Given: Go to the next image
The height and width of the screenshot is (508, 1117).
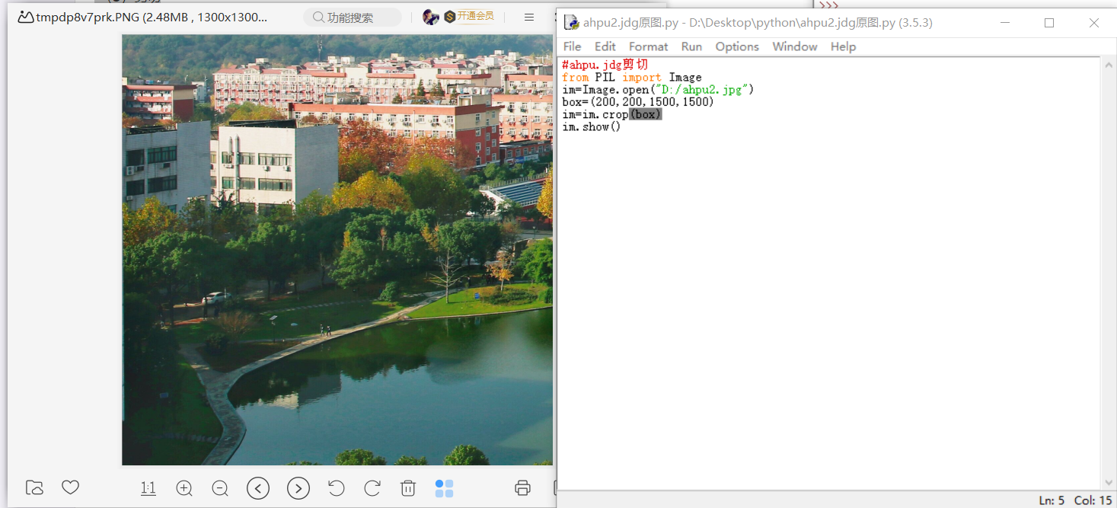Looking at the screenshot, I should pyautogui.click(x=298, y=488).
